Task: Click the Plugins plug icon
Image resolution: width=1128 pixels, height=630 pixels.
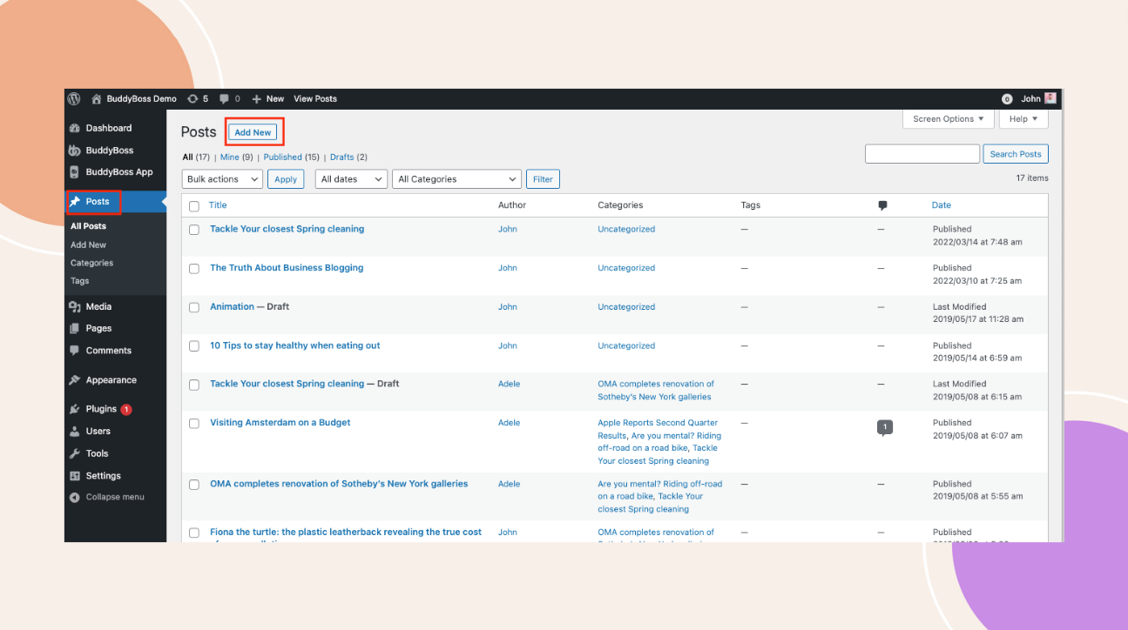Action: 75,409
